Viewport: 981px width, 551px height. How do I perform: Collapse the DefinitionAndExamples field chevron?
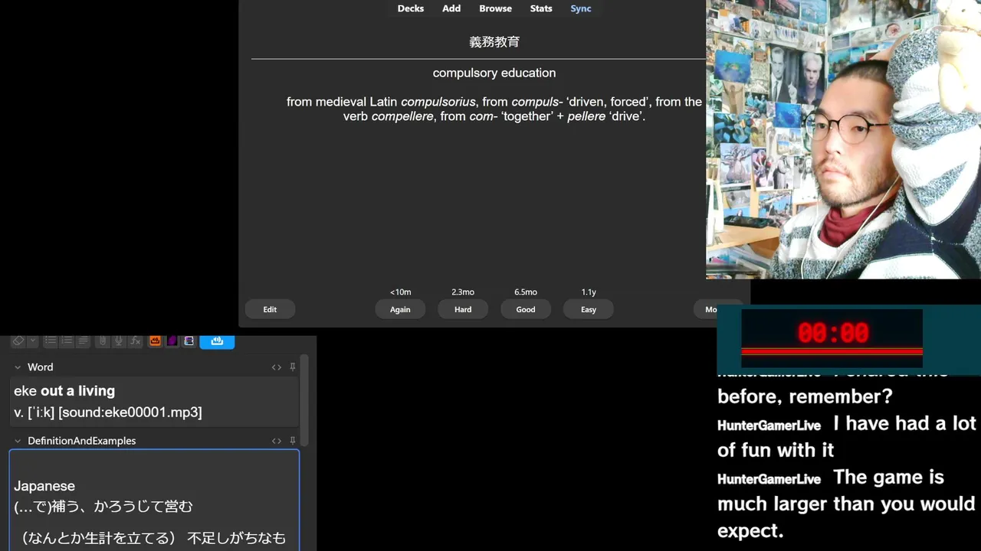(x=18, y=441)
